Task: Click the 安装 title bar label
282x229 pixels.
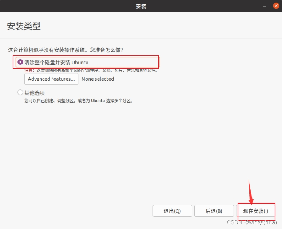Action: coord(141,6)
